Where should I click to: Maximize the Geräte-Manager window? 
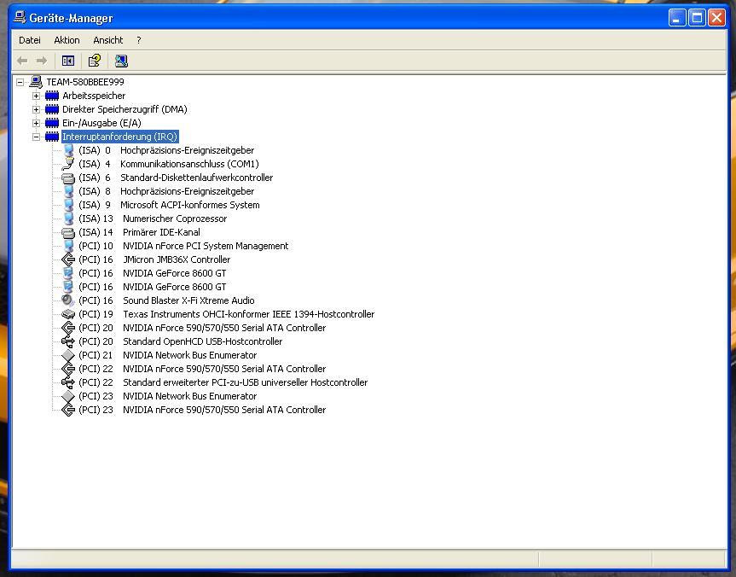697,18
